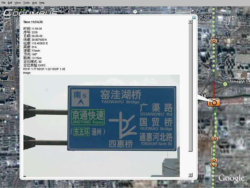Click the 方向 180° heading line
Viewport: 250px width, 188px height.
(x=30, y=54)
